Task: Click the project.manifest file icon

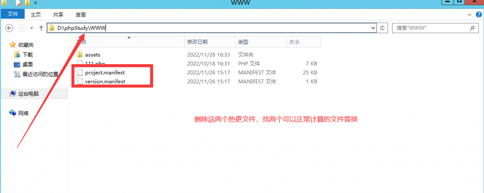Action: (80, 73)
